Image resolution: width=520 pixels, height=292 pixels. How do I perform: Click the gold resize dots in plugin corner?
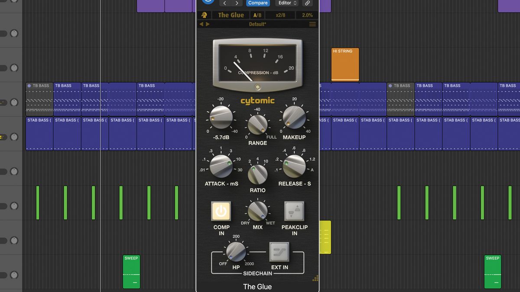[x=315, y=278]
